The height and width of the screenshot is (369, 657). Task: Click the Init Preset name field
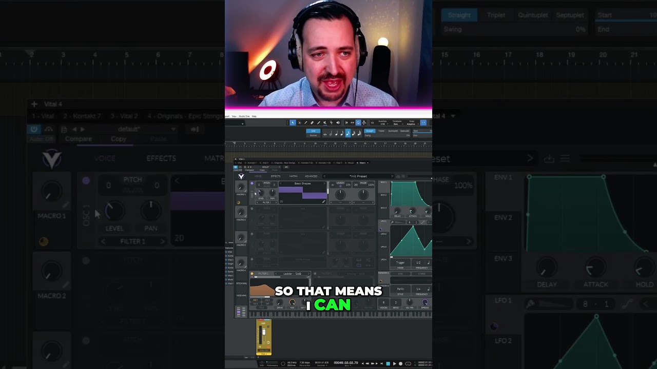click(x=358, y=176)
